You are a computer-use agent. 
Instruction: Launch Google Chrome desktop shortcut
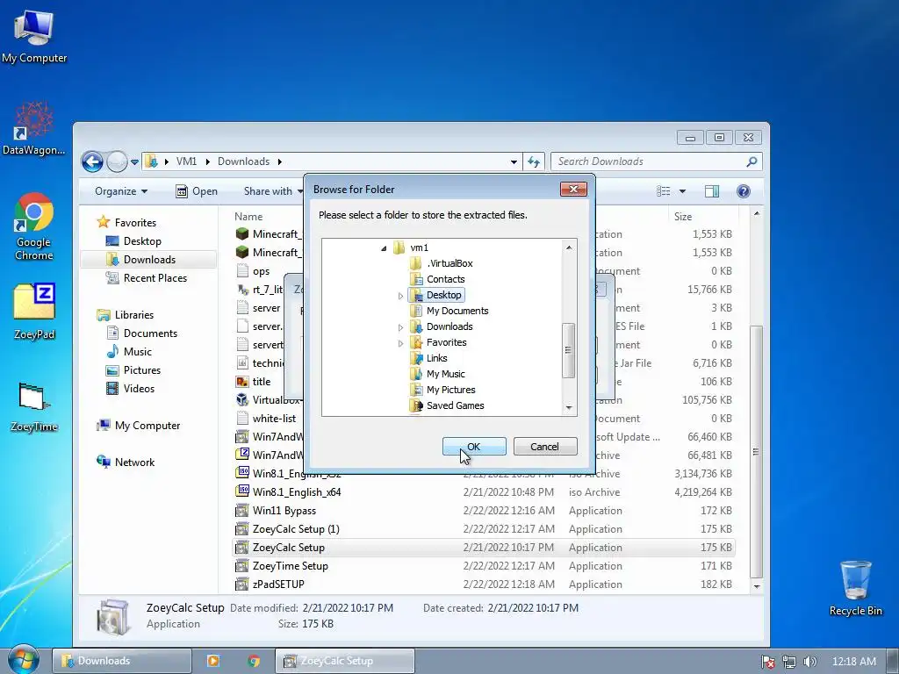coord(34,227)
